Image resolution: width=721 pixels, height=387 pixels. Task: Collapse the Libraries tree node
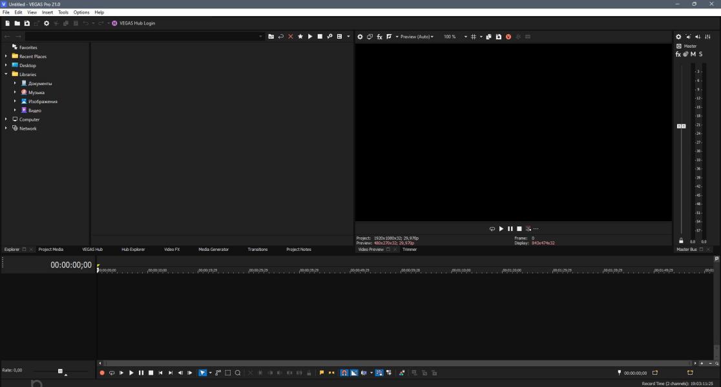point(6,74)
